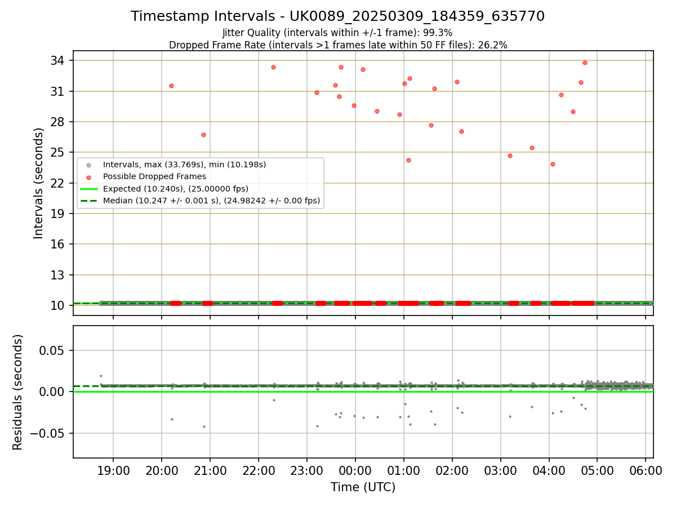
Task: Click the legend entry 'Intervals, max (33.769s), min (10.198s)'
Action: tap(184, 165)
